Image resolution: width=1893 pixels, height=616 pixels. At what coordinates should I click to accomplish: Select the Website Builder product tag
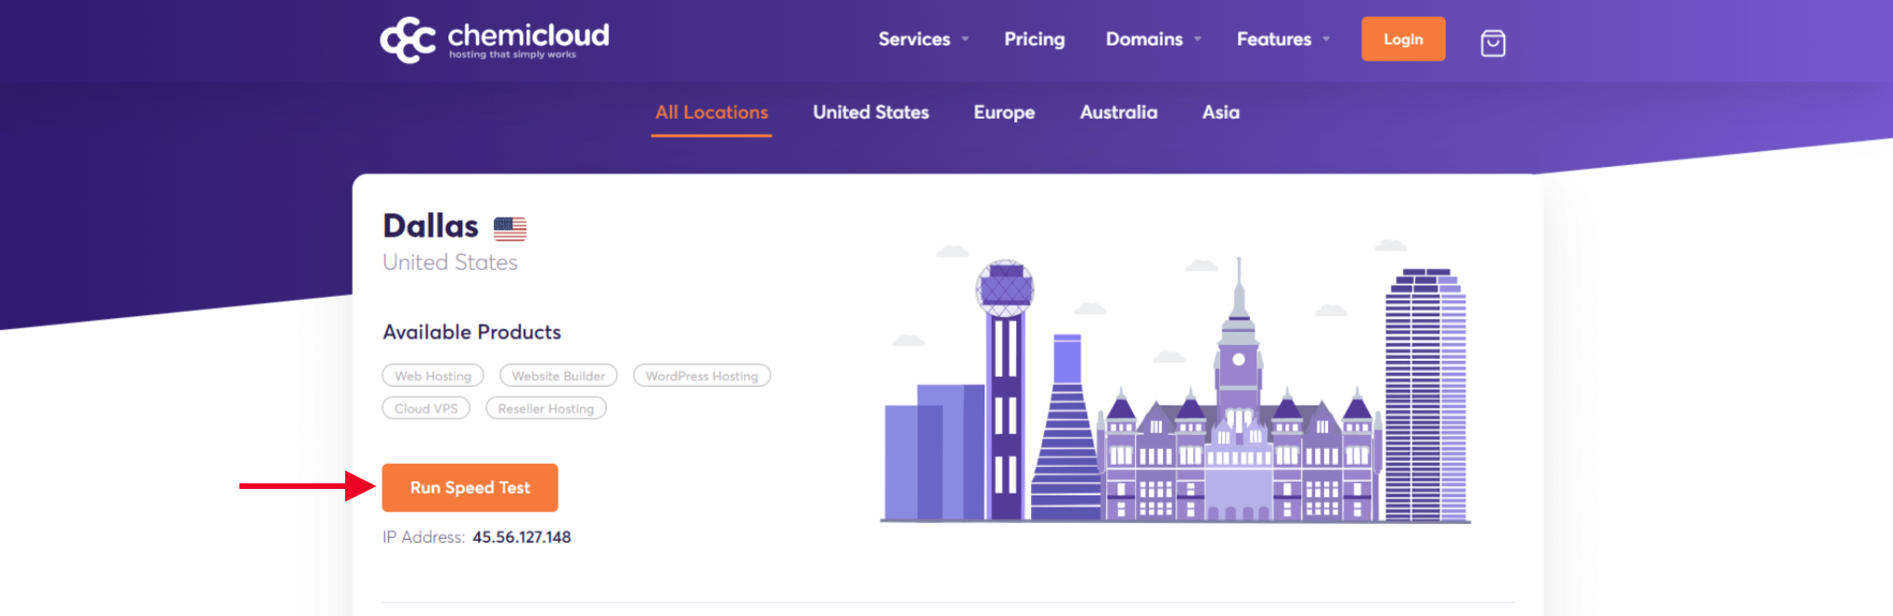point(558,376)
